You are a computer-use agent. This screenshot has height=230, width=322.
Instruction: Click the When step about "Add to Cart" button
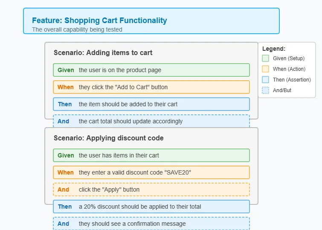click(x=151, y=87)
